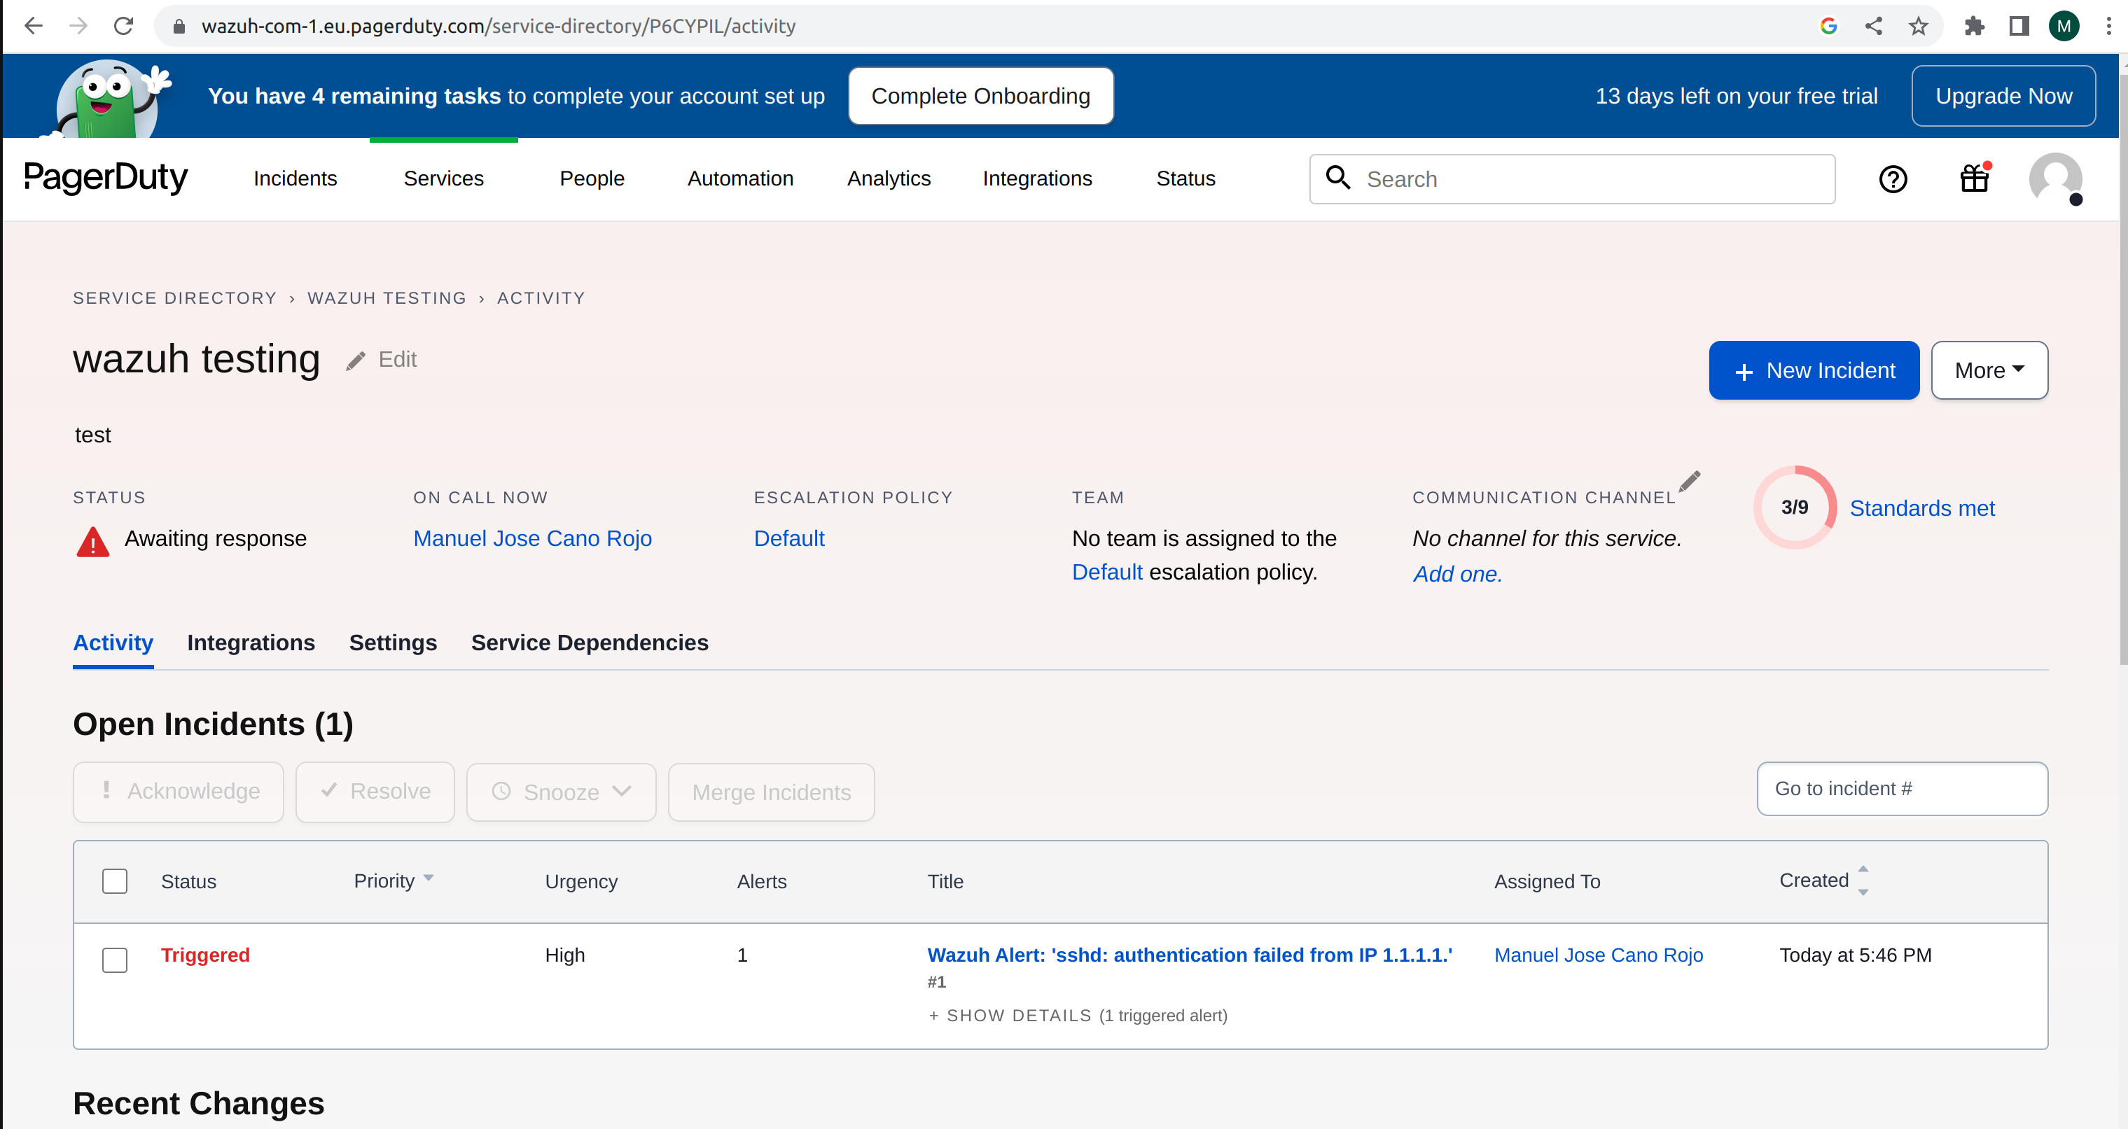Screen dimensions: 2128x1129
Task: Click the Wazuh Alert triggered incident link
Action: (1189, 955)
